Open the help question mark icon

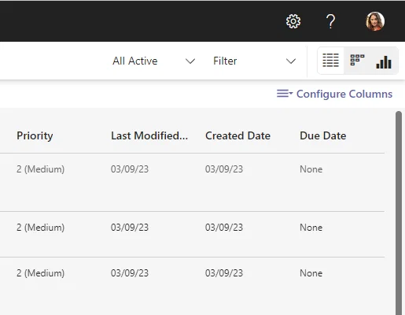pyautogui.click(x=330, y=21)
